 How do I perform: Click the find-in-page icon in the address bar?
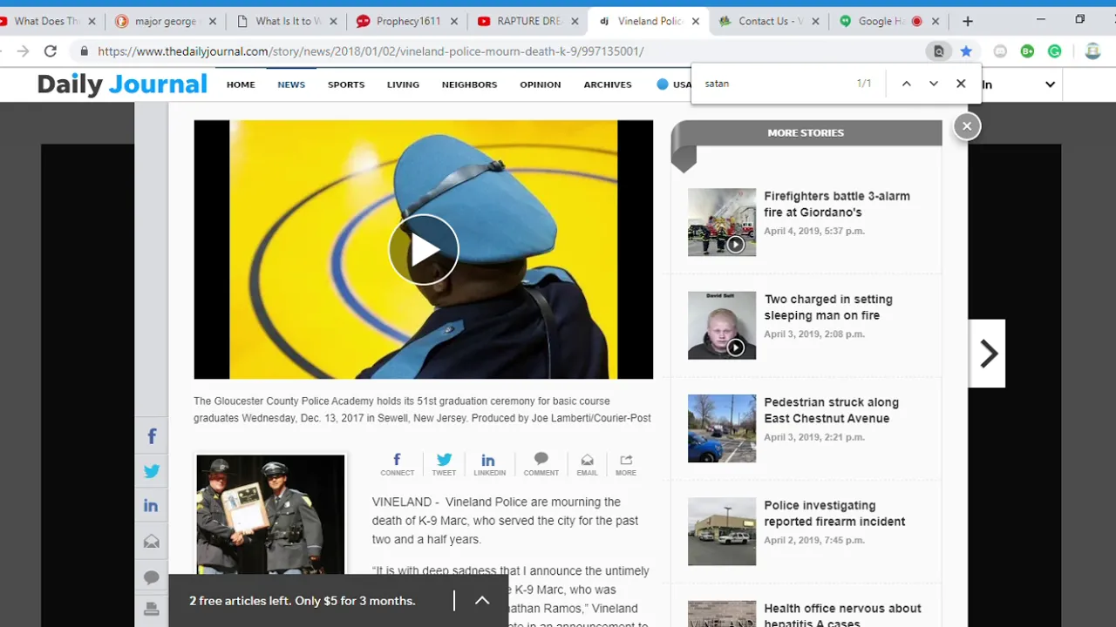click(938, 51)
